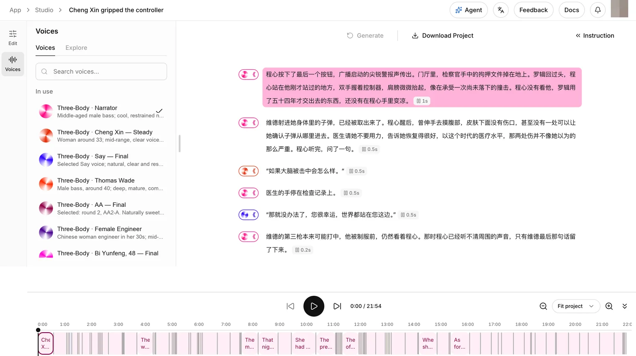Open the Voices panel in sidebar
Image resolution: width=636 pixels, height=356 pixels.
point(13,64)
